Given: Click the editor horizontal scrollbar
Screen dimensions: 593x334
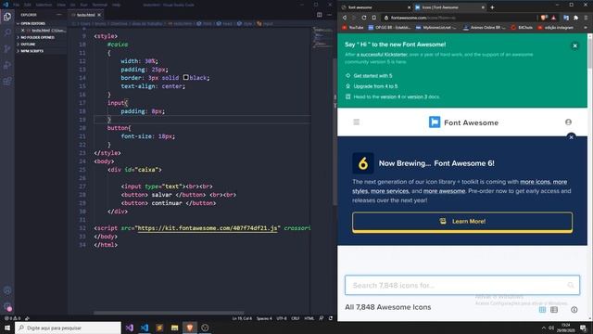Looking at the screenshot, I should [x=169, y=313].
